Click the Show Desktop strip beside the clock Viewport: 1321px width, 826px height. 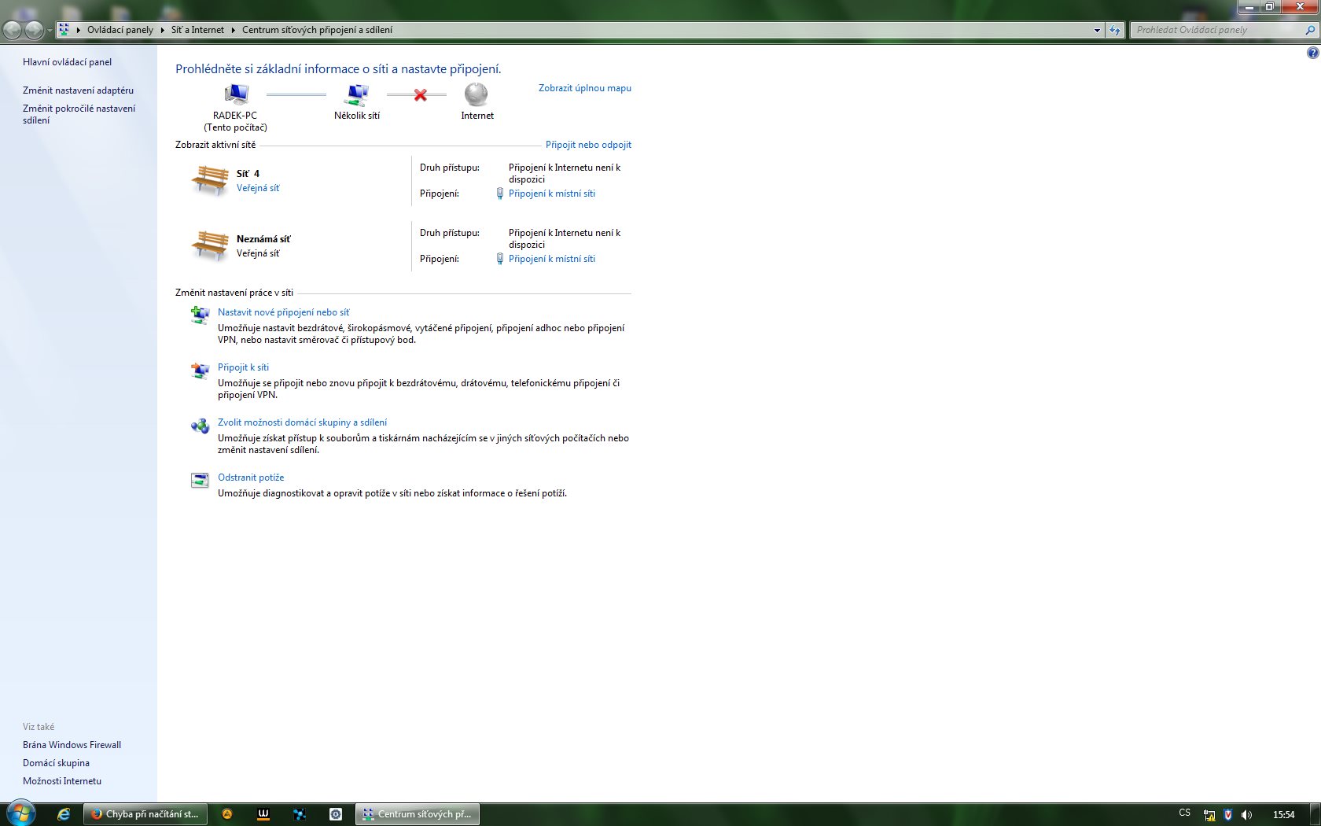point(1315,814)
